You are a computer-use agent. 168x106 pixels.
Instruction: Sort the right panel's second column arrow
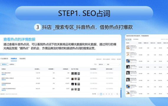click(142, 43)
